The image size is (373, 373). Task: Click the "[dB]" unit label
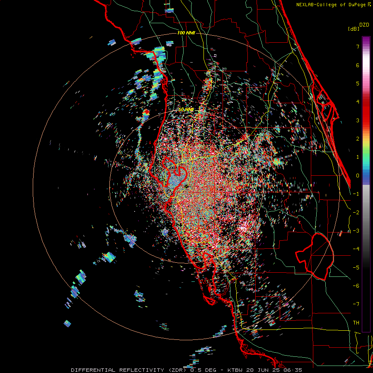tap(354, 29)
